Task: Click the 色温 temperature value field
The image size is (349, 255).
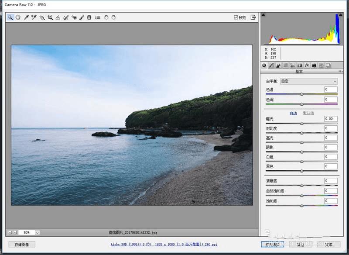Action: 331,90
